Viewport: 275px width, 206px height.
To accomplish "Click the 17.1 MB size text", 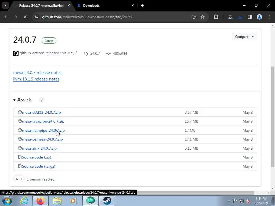I will coord(191,139).
